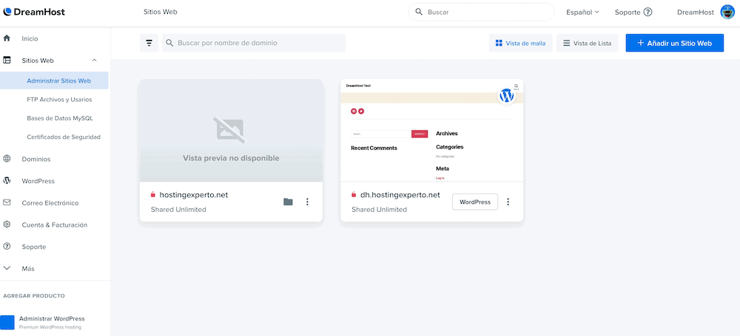The image size is (740, 336).
Task: Switch to Vista de malla grid view
Action: tap(520, 43)
